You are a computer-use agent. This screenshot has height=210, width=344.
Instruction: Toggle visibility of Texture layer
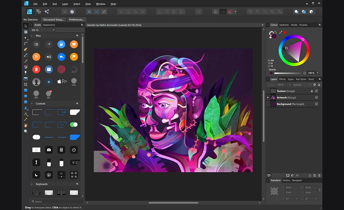coord(317,91)
